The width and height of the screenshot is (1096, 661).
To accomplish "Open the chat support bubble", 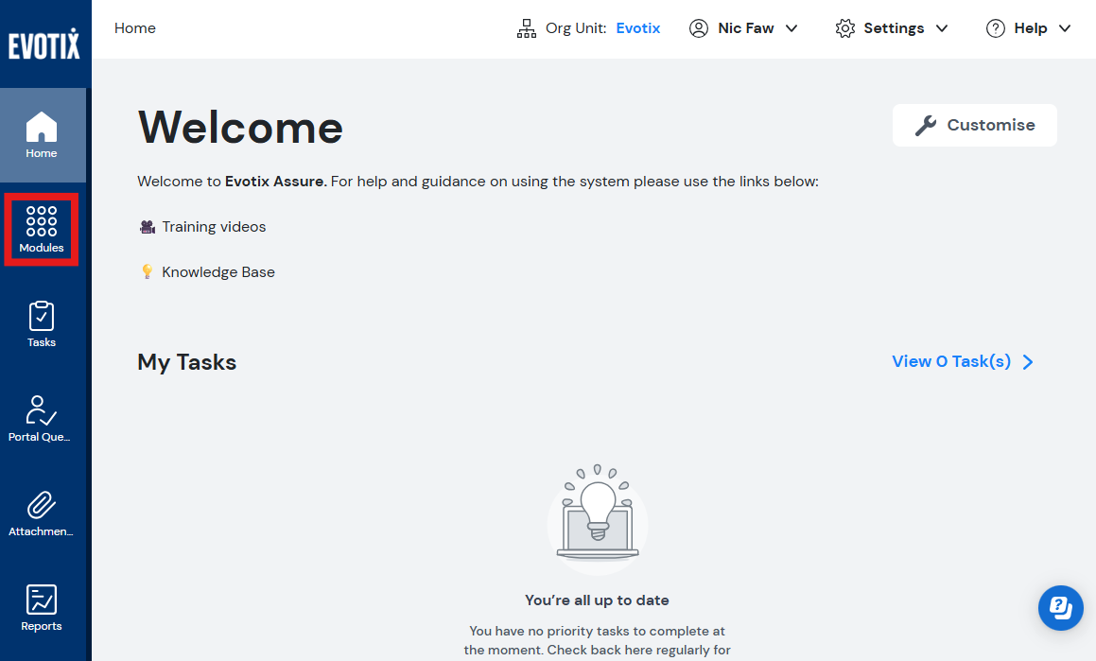I will tap(1060, 608).
